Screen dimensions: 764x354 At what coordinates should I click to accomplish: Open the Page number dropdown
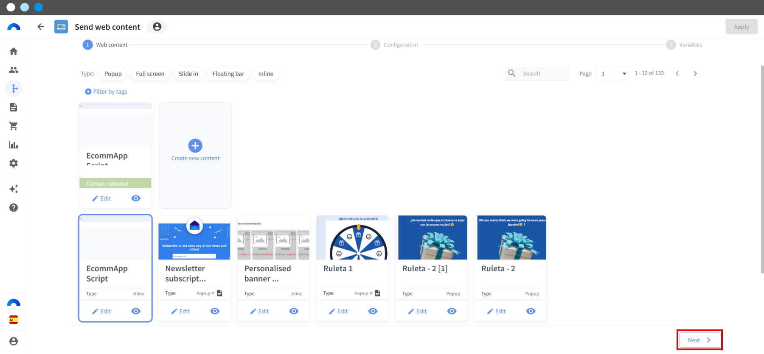tap(613, 74)
